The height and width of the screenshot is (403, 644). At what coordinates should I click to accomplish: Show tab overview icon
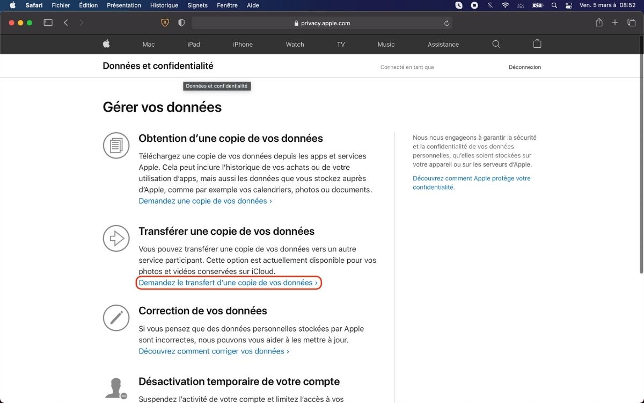[631, 23]
